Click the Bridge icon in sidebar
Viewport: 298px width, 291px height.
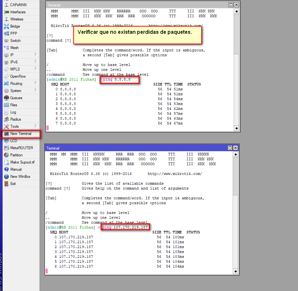(6, 26)
